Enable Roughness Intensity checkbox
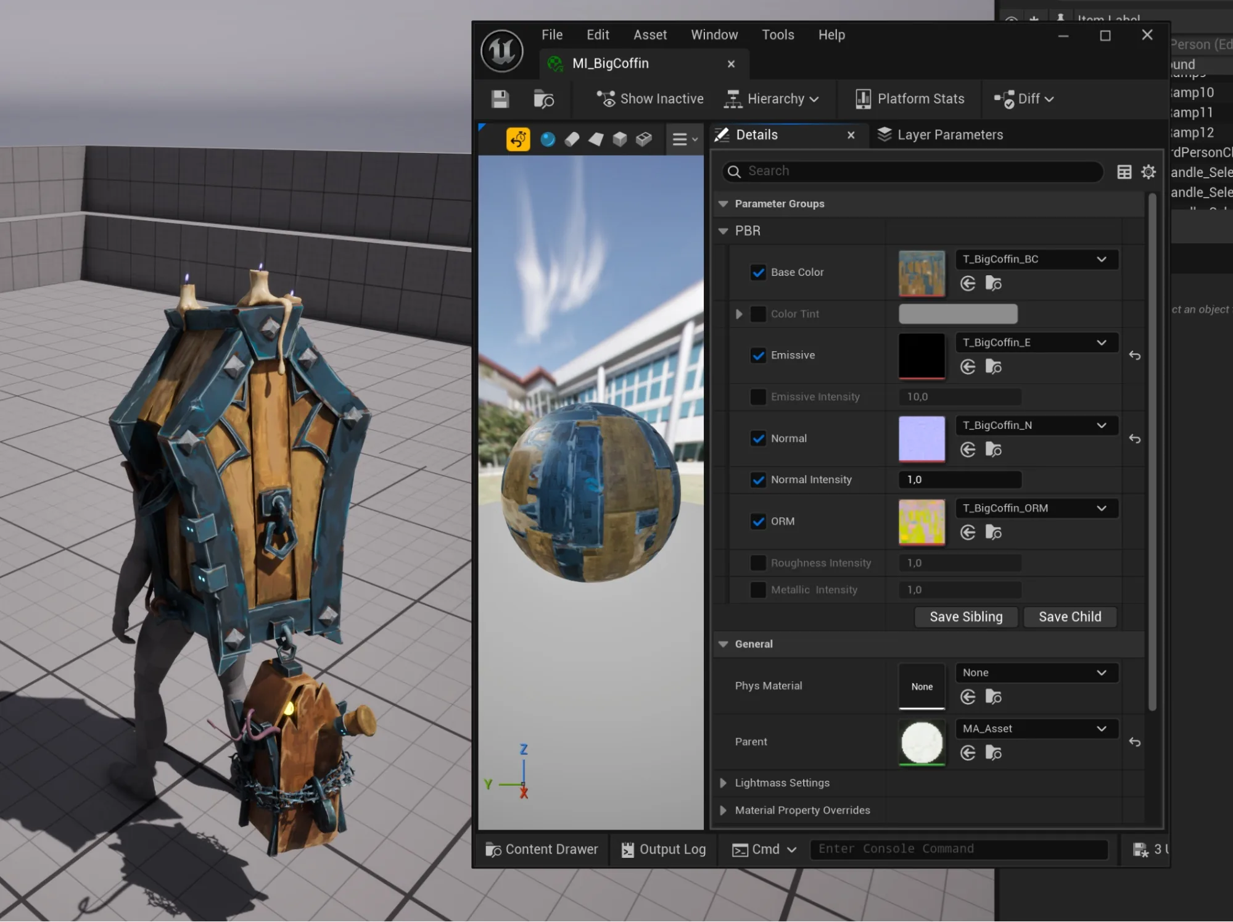The width and height of the screenshot is (1233, 922). click(758, 563)
